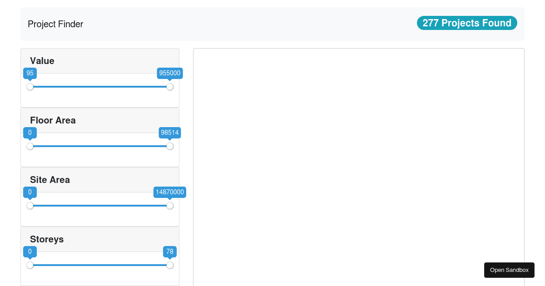The height and width of the screenshot is (286, 545).
Task: Click the Project Finder title
Action: (x=55, y=24)
